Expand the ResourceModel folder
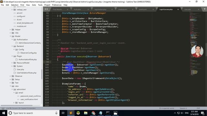Screen dimensions: 207x116 coord(12,63)
